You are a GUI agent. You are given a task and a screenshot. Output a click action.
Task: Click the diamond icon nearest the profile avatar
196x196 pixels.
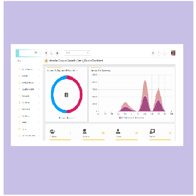click(165, 53)
